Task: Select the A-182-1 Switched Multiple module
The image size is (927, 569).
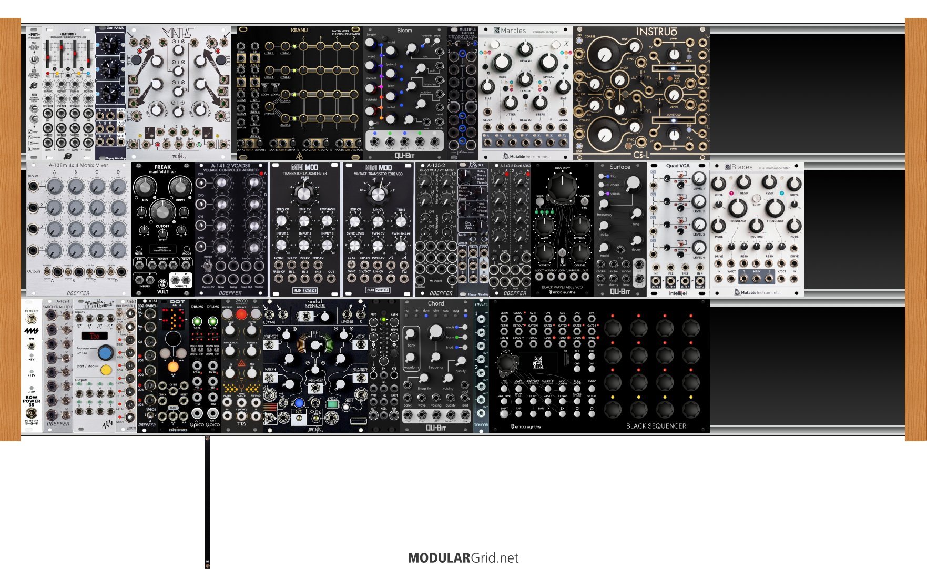Action: pyautogui.click(x=58, y=365)
